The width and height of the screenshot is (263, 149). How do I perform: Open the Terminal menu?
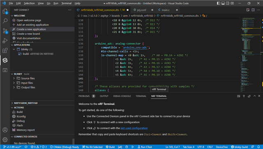[67, 3]
